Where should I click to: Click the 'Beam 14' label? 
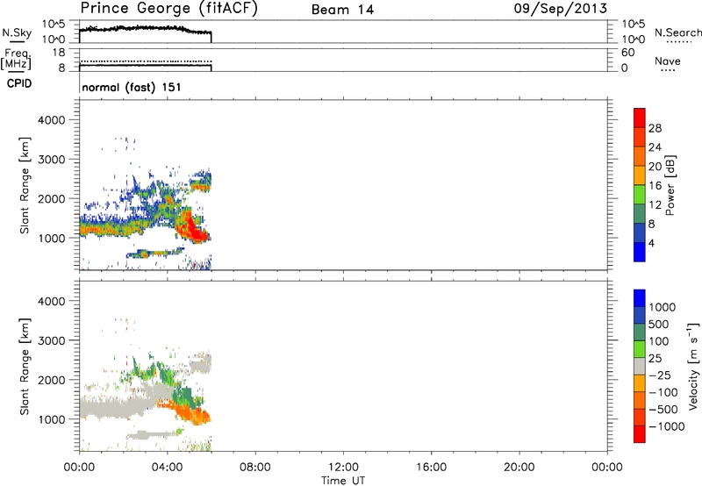[x=342, y=10]
